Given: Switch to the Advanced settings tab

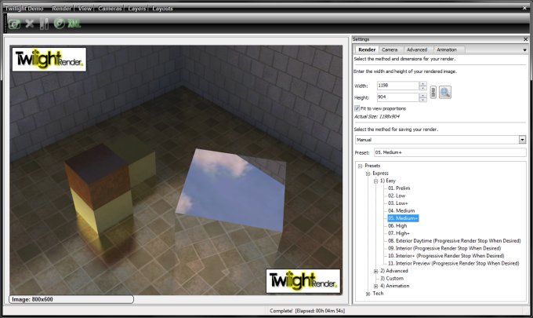Looking at the screenshot, I should (416, 49).
